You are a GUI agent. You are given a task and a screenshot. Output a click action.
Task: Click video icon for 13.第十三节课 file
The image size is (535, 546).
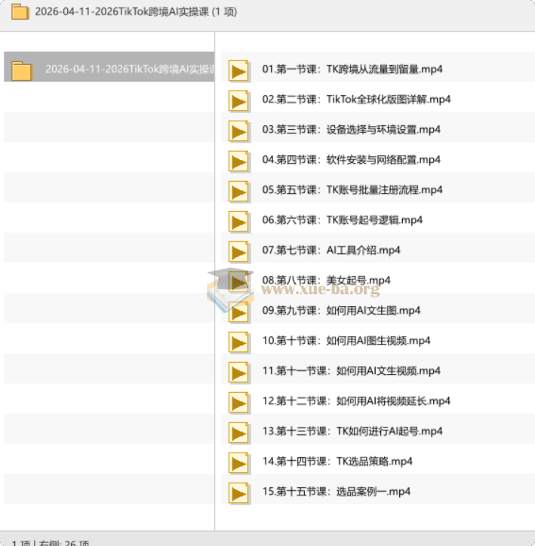239,433
